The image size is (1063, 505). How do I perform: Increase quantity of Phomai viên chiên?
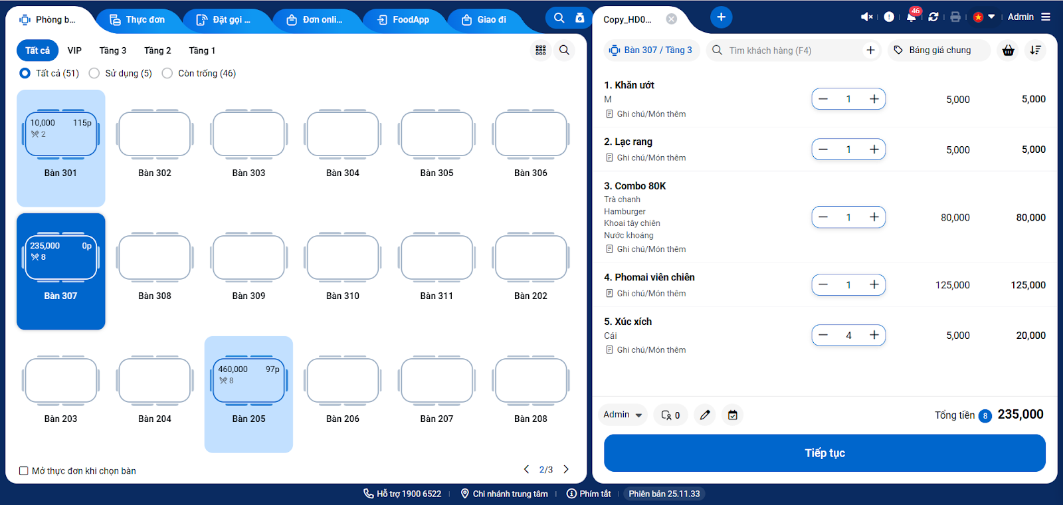(874, 285)
